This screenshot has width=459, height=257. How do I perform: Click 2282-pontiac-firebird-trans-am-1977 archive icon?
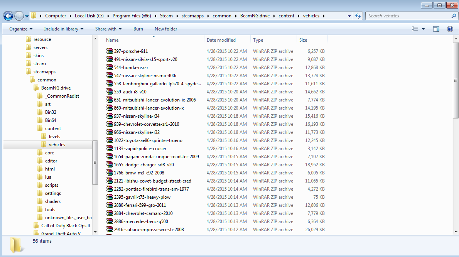[110, 189]
